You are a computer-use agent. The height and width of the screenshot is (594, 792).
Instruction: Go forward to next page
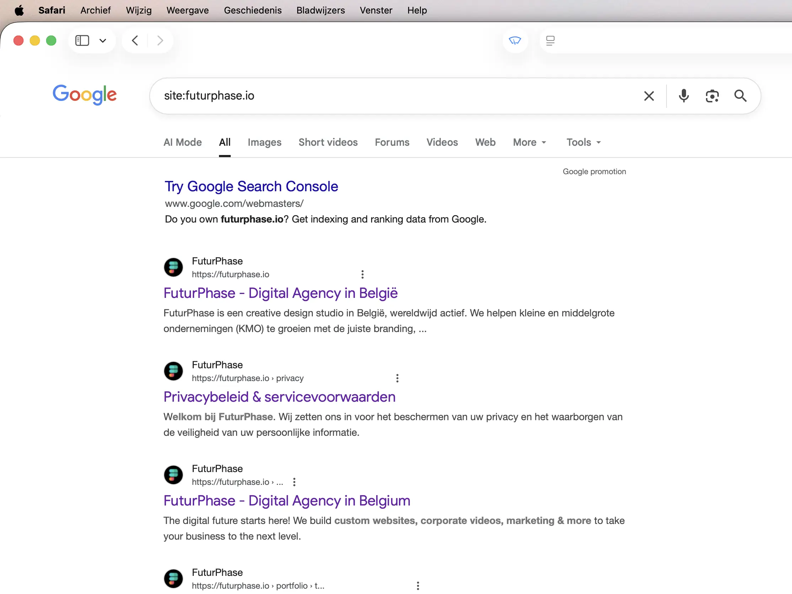tap(160, 41)
